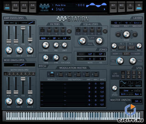Click the Equalizers M round button
The width and height of the screenshot is (146, 124).
click(105, 31)
